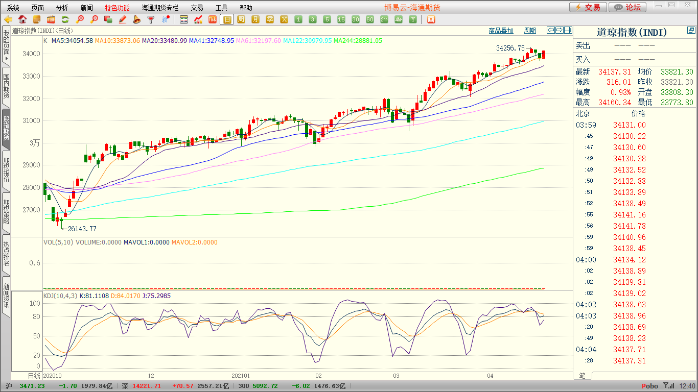
Task: Click the 商品叠加 link
Action: 501,31
